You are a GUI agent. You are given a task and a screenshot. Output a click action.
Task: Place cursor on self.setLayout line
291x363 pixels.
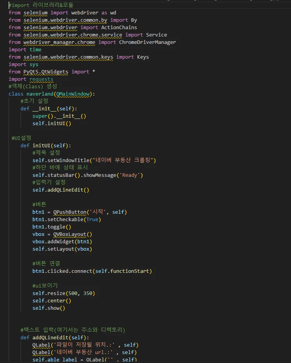62,249
